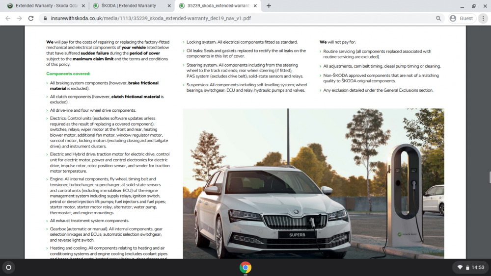Click the bold 'maximum claim limit' term
491x276 pixels.
tap(93, 59)
